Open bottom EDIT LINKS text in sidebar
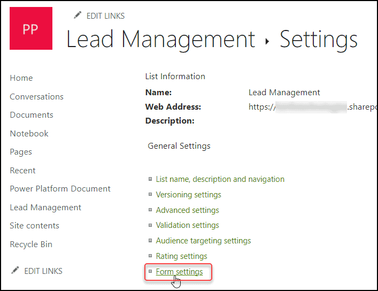 click(43, 271)
